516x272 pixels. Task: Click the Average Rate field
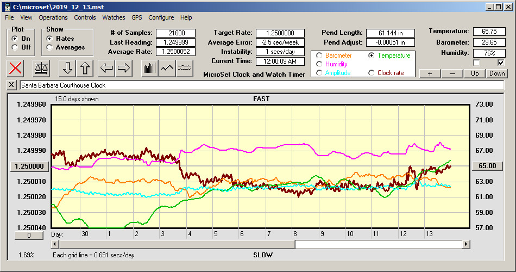[x=176, y=52]
